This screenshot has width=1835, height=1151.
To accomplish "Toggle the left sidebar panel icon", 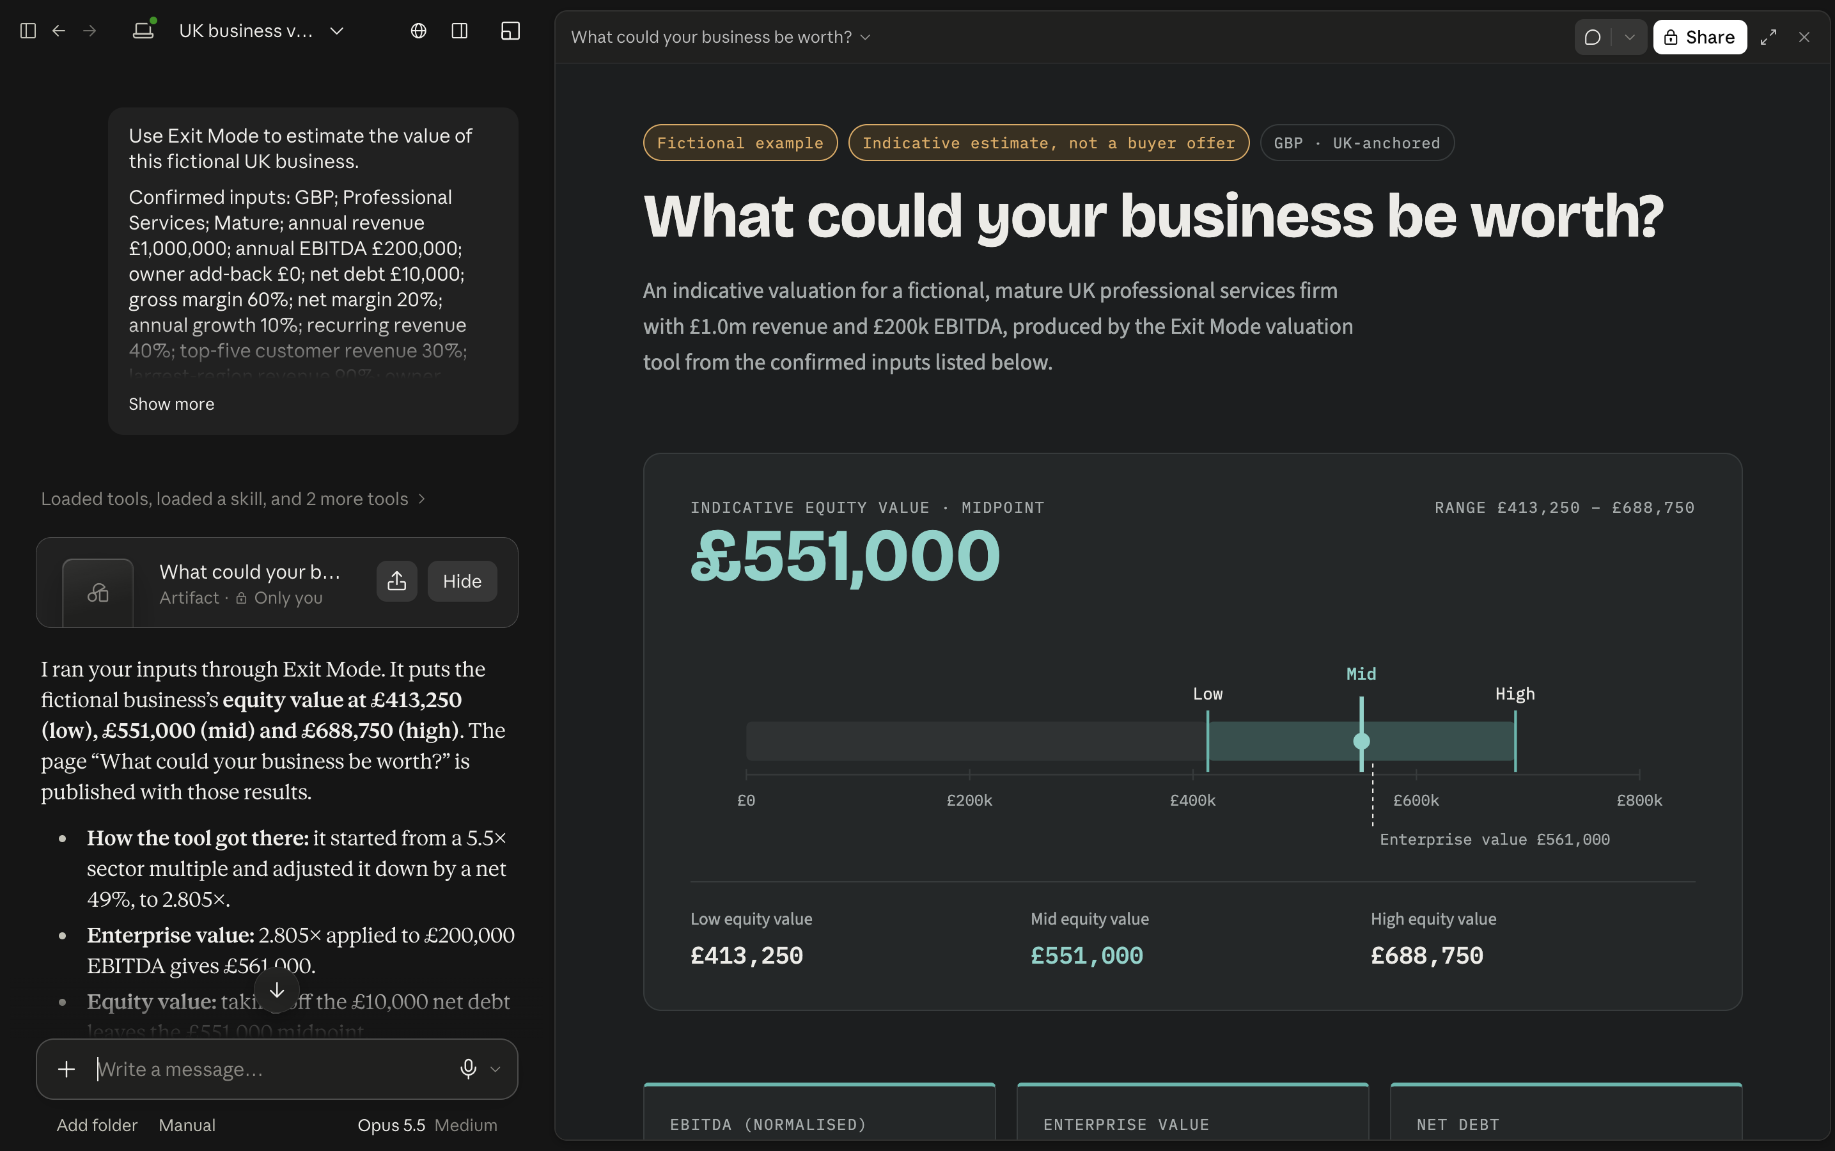I will pyautogui.click(x=28, y=31).
